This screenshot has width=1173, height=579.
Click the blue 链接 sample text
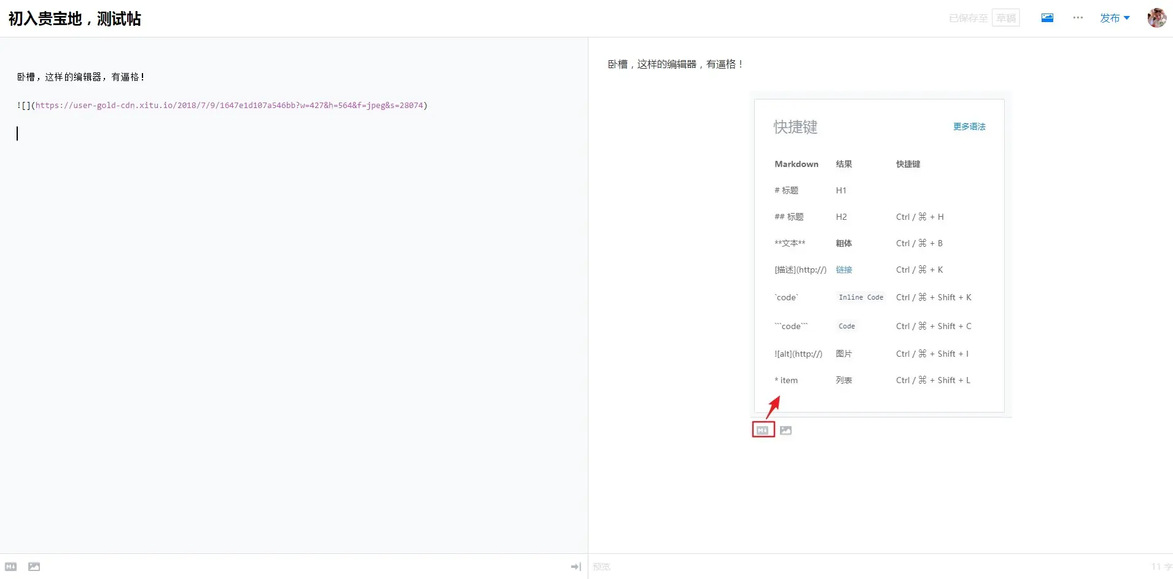tap(844, 270)
